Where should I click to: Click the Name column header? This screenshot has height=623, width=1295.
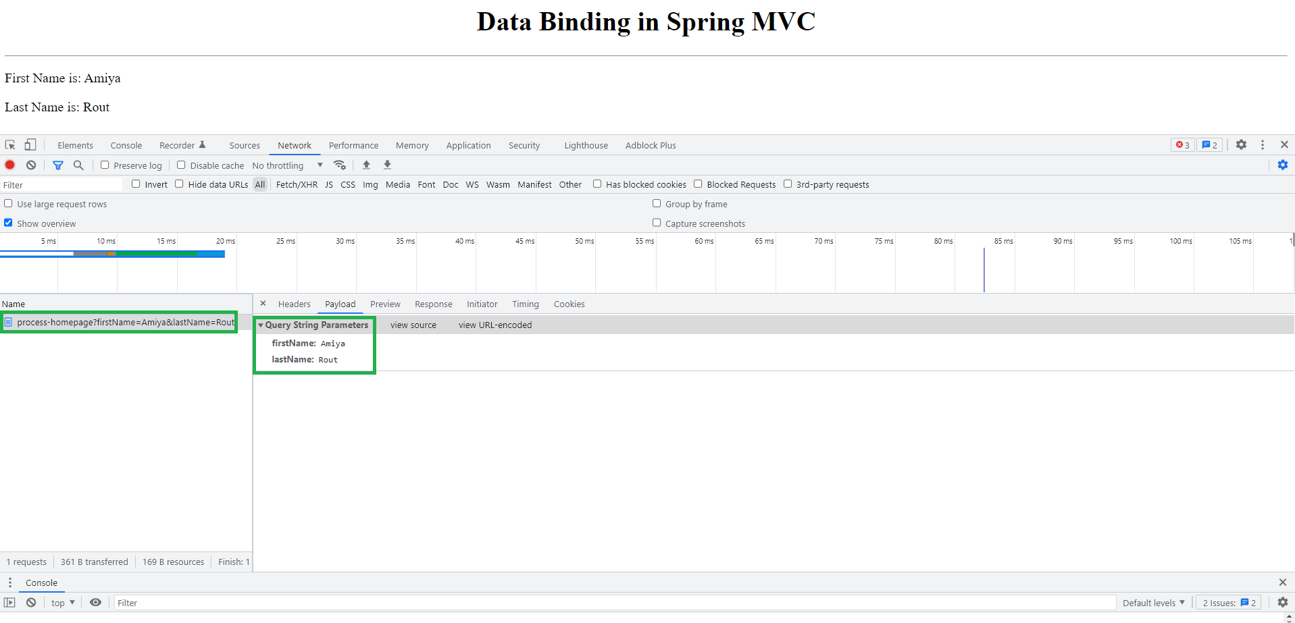pyautogui.click(x=126, y=304)
